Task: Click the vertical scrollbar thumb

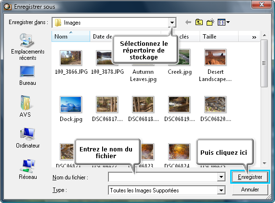Action: click(264, 63)
